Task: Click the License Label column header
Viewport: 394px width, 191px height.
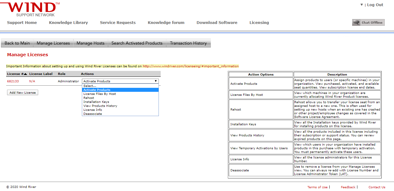Action: pyautogui.click(x=41, y=74)
